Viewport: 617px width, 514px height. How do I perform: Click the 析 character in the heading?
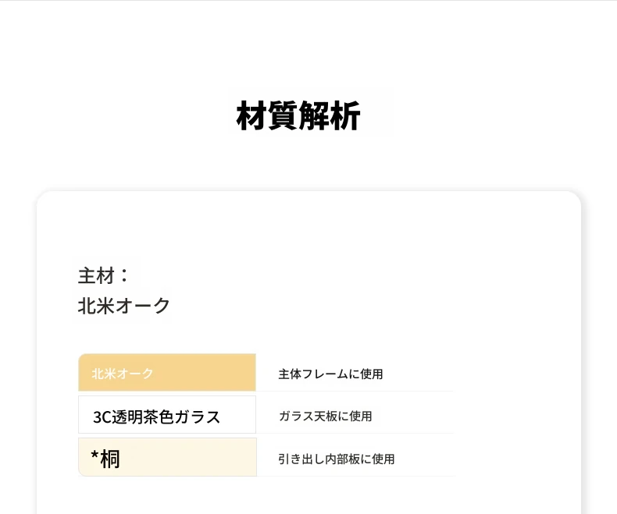tap(345, 115)
